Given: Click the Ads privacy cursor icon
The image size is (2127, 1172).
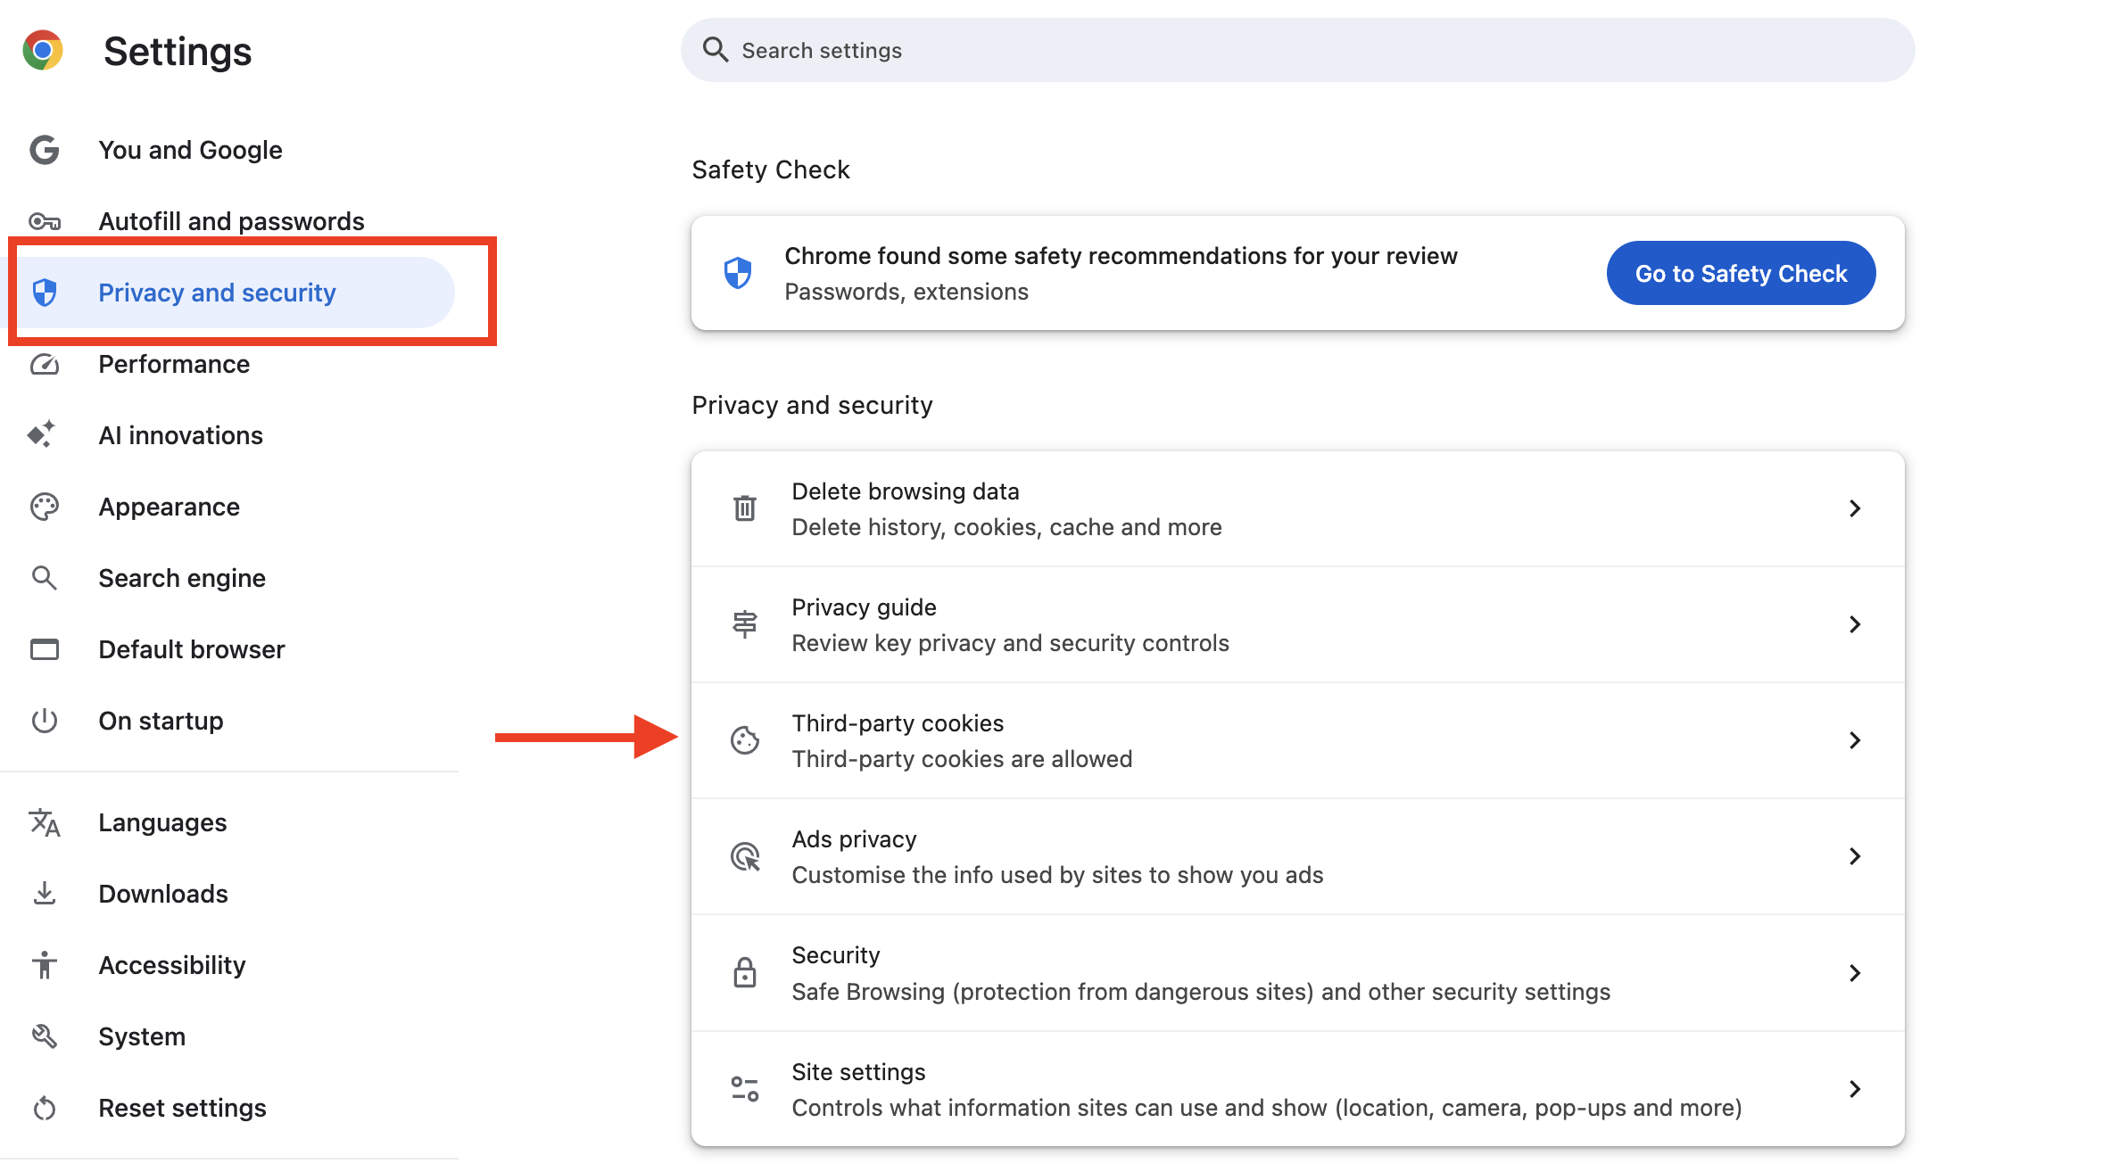Looking at the screenshot, I should 745,856.
